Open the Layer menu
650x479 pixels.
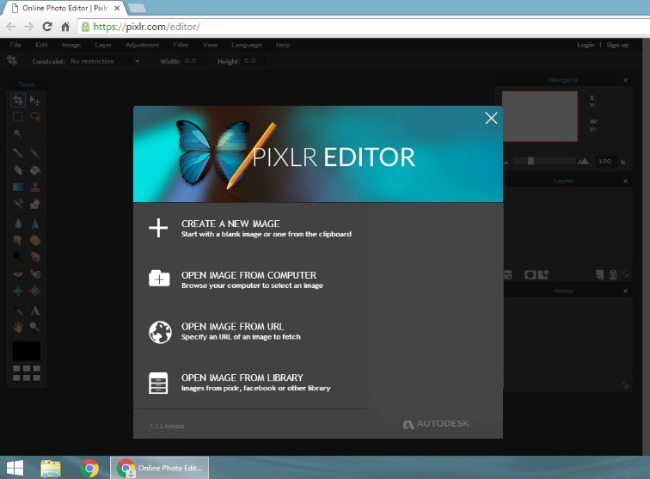[103, 45]
